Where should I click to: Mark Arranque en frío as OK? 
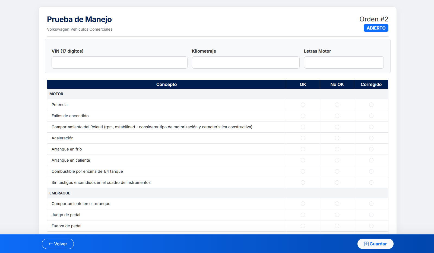click(303, 149)
